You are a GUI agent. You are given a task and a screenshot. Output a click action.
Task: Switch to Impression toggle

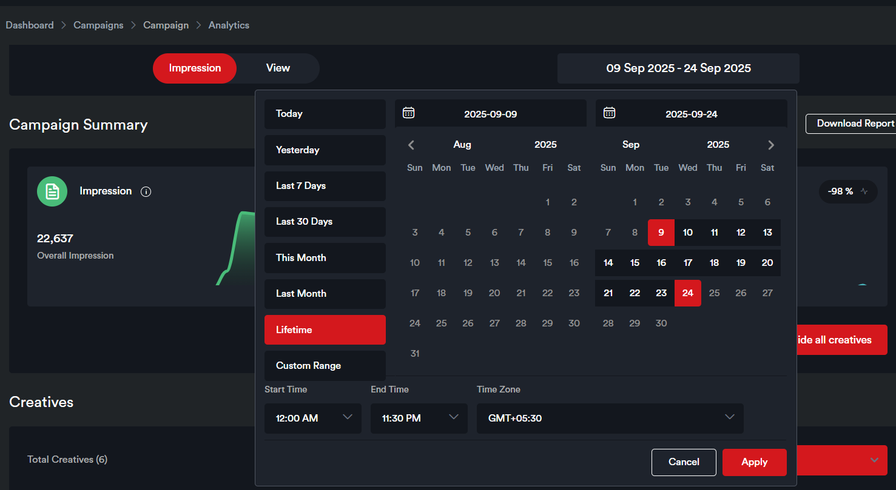195,68
